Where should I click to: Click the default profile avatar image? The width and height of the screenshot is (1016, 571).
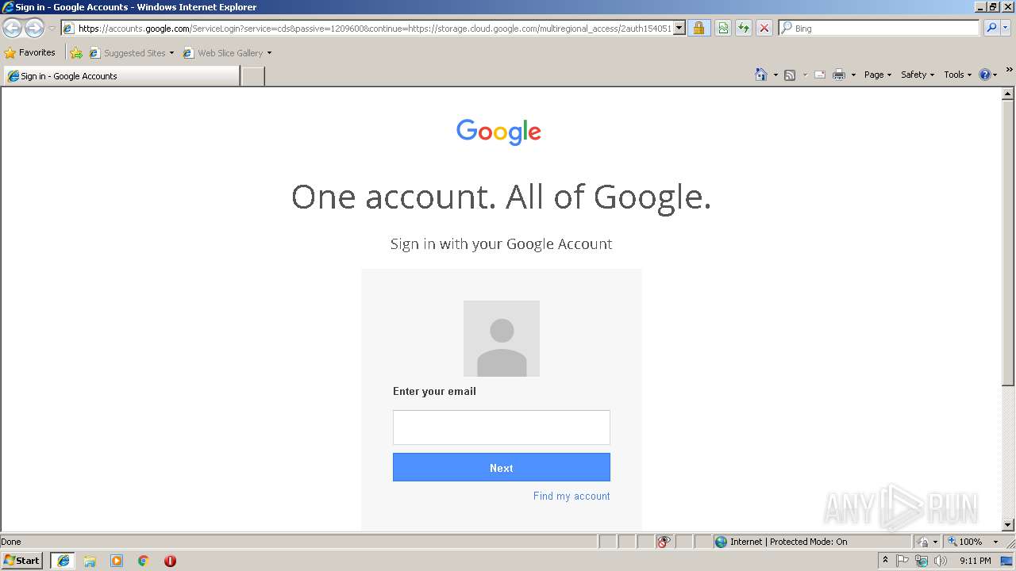[502, 339]
